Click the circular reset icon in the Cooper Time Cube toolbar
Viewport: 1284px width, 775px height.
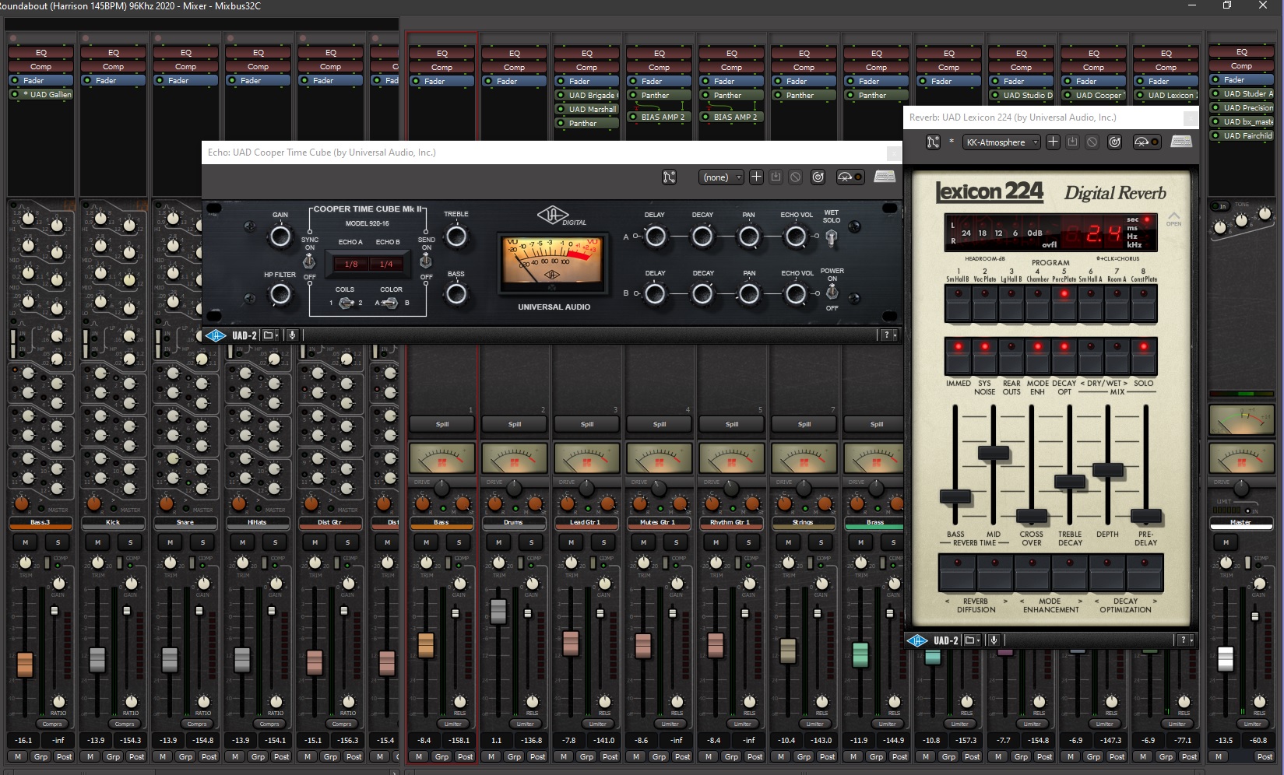[x=818, y=177]
